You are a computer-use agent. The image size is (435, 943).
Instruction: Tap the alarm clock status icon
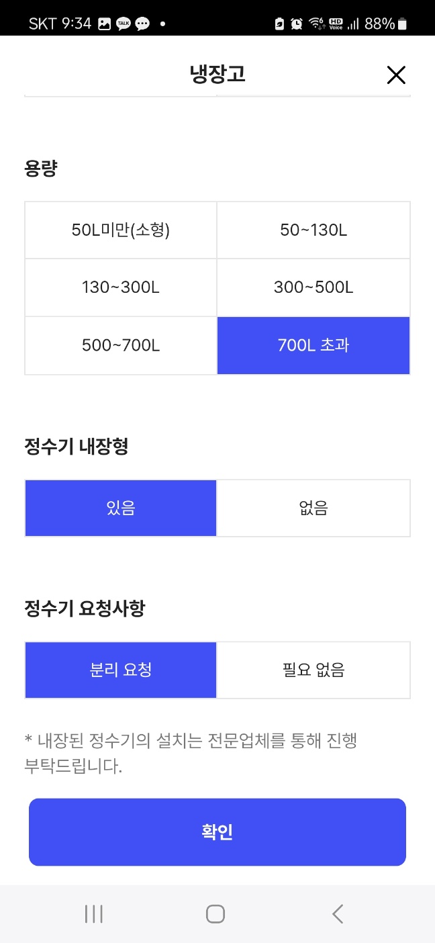tap(296, 24)
